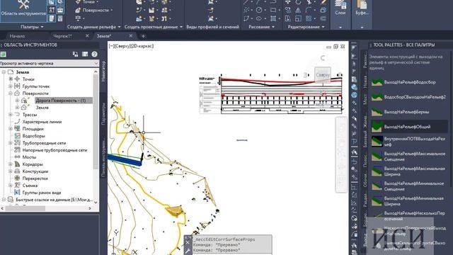Select the Мосты tree item
Viewport: 453px width, 255px height.
click(29, 157)
